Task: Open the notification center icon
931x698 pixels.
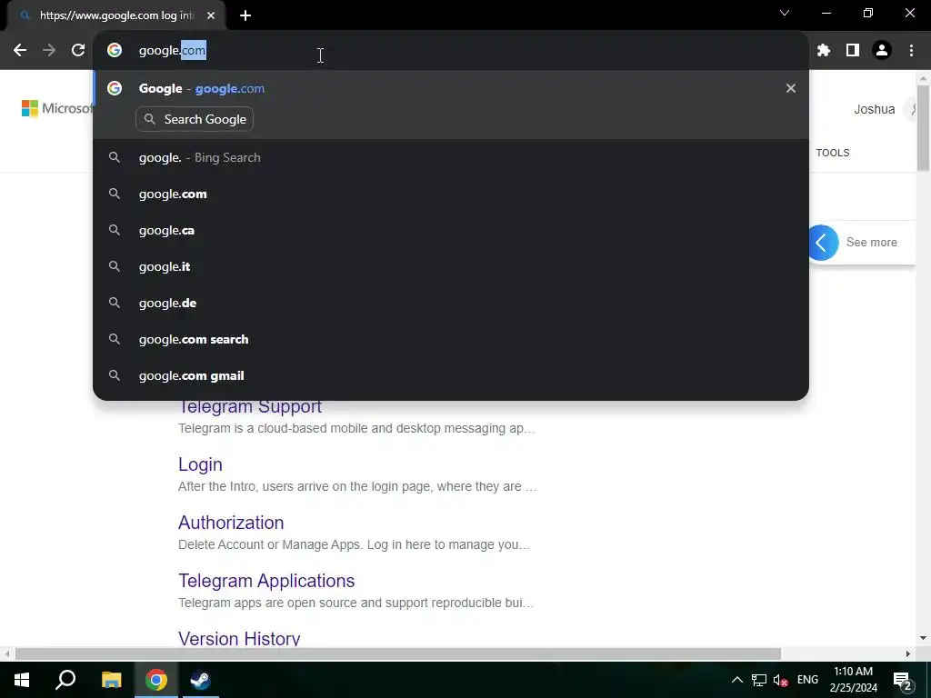Action: coord(903,680)
